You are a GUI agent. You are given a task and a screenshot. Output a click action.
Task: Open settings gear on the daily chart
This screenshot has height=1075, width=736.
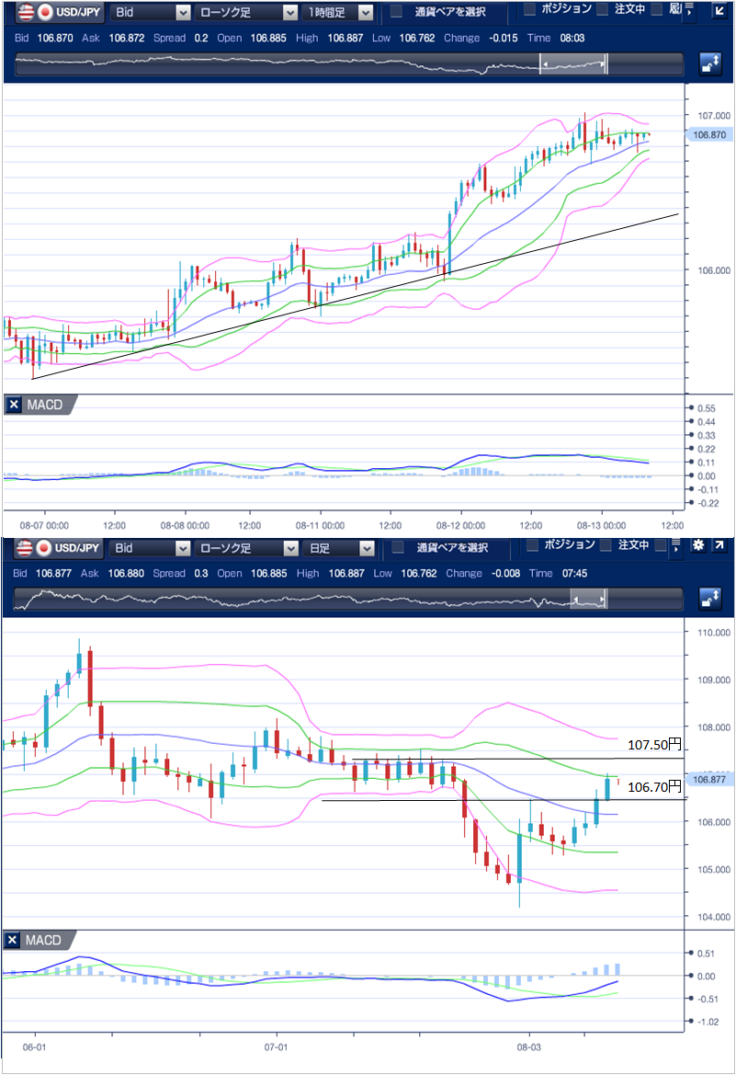pyautogui.click(x=697, y=546)
